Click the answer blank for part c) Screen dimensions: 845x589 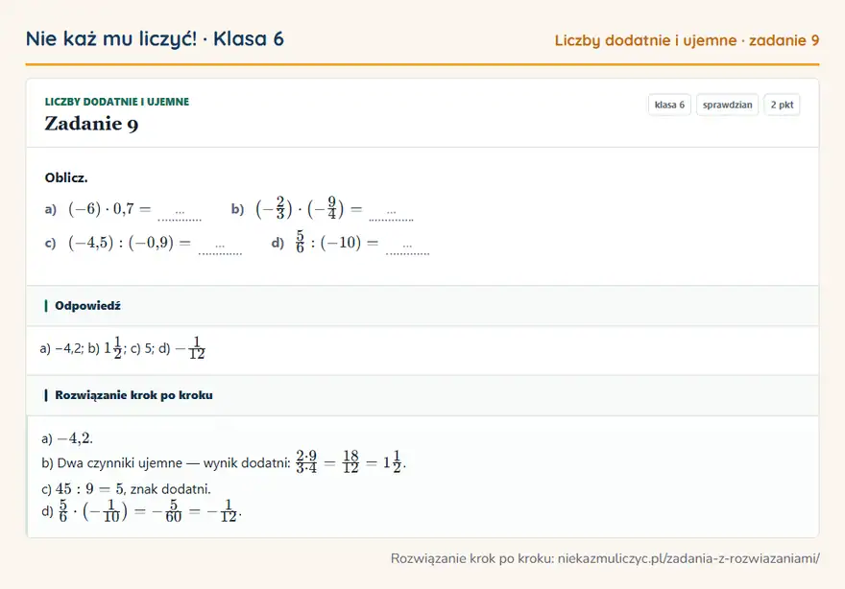point(220,247)
